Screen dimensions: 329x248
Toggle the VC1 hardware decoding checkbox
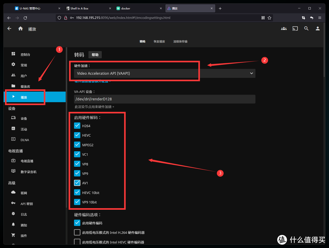coord(77,154)
